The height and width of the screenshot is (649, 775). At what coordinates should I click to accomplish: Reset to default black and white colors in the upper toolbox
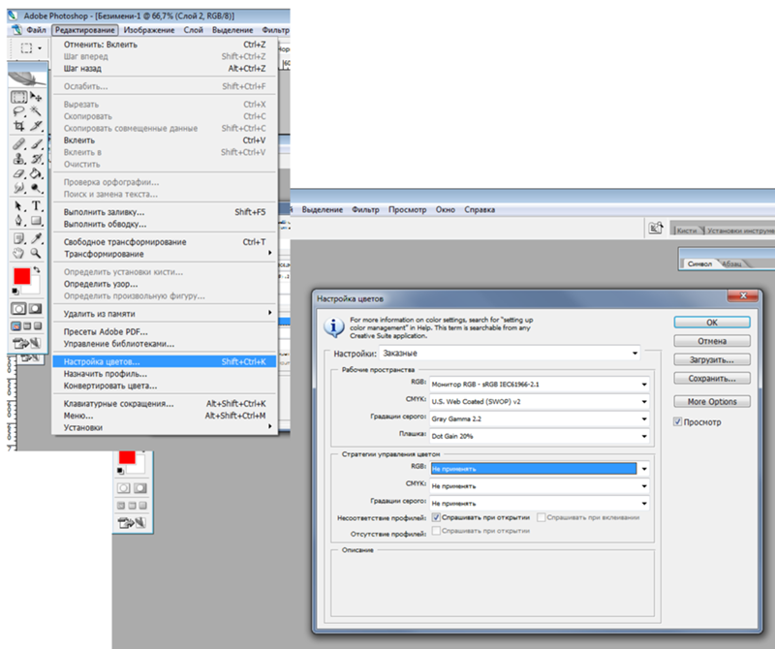(x=15, y=291)
